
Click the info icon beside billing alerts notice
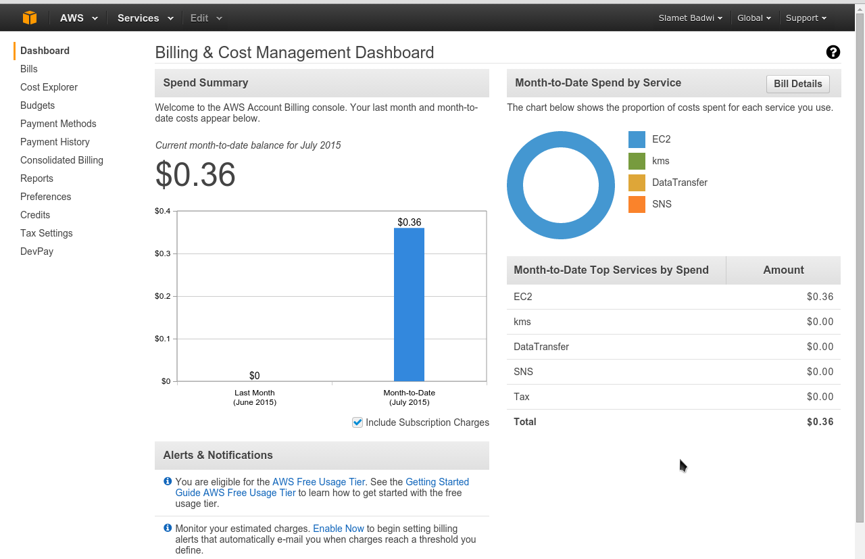[x=168, y=528]
